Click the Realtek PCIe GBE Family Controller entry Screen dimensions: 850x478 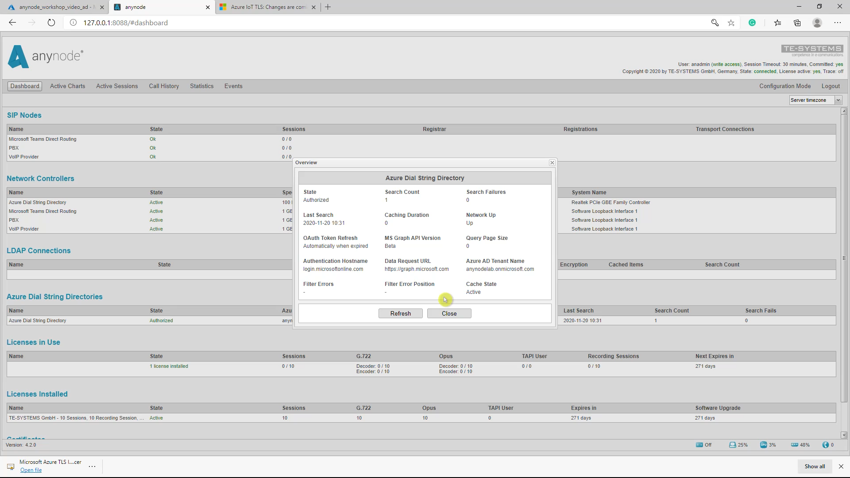tap(610, 202)
